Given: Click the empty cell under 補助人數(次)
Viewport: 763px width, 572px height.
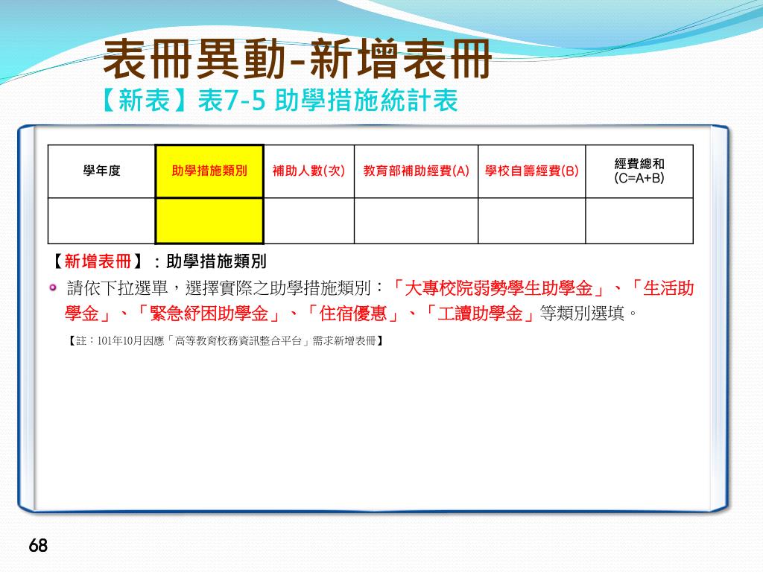Looking at the screenshot, I should (x=308, y=220).
